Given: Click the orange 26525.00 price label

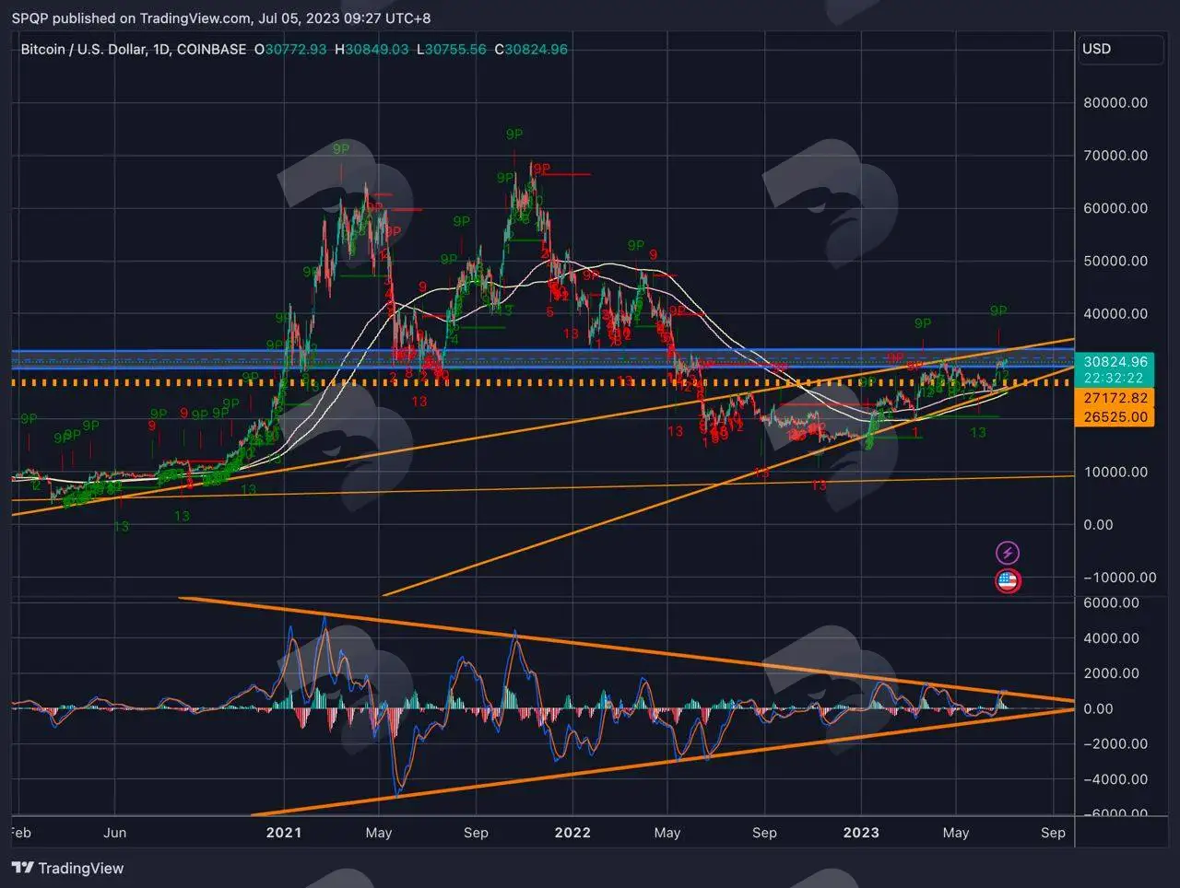Looking at the screenshot, I should click(x=1115, y=416).
